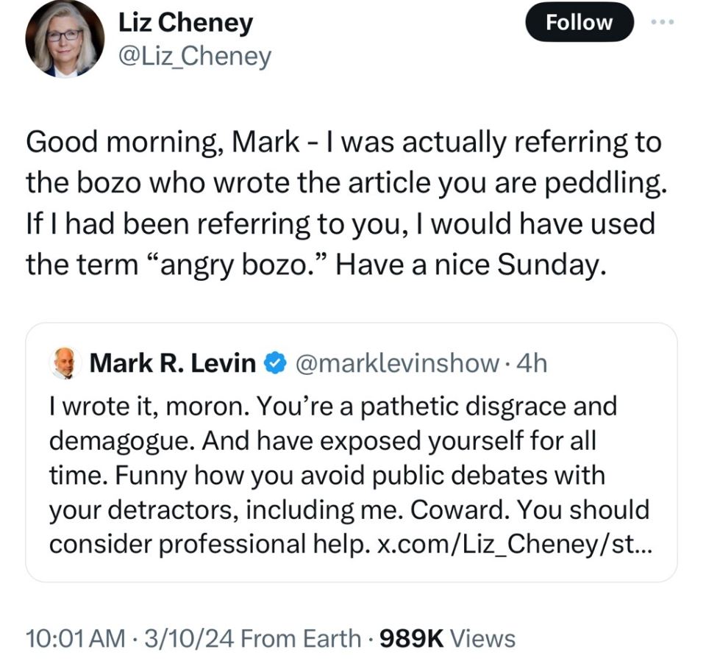Image resolution: width=706 pixels, height=669 pixels.
Task: Open Liz Cheney's profile picture
Action: (65, 39)
